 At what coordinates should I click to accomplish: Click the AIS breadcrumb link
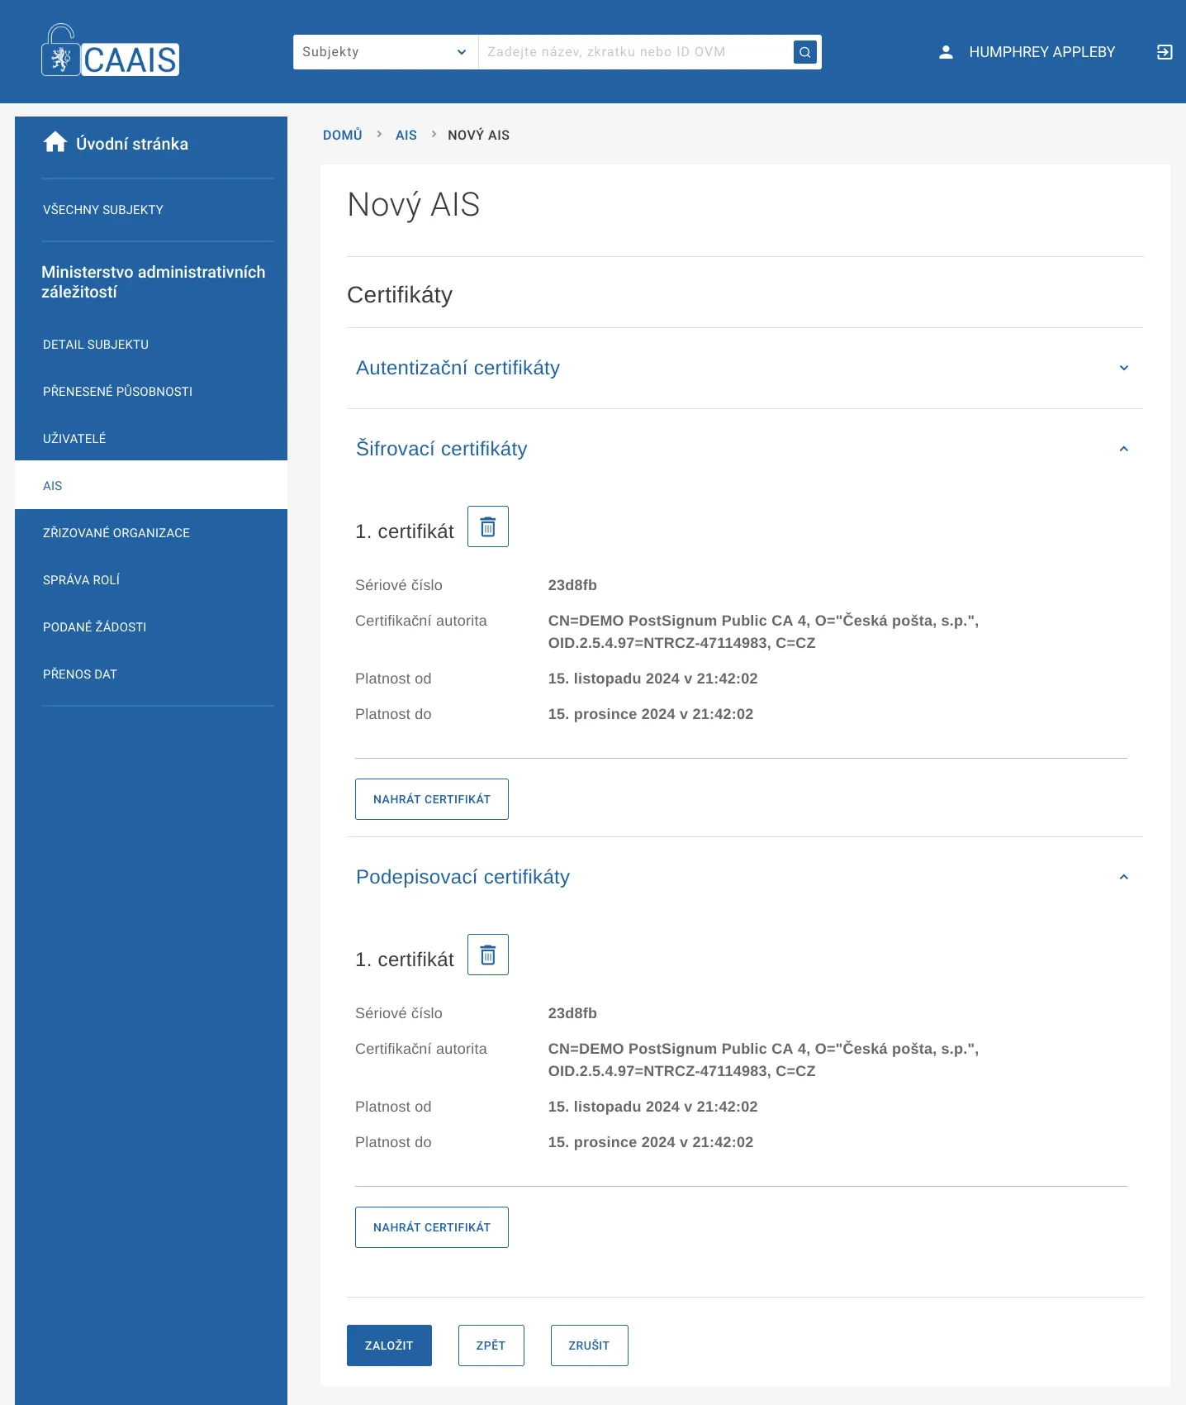(406, 135)
